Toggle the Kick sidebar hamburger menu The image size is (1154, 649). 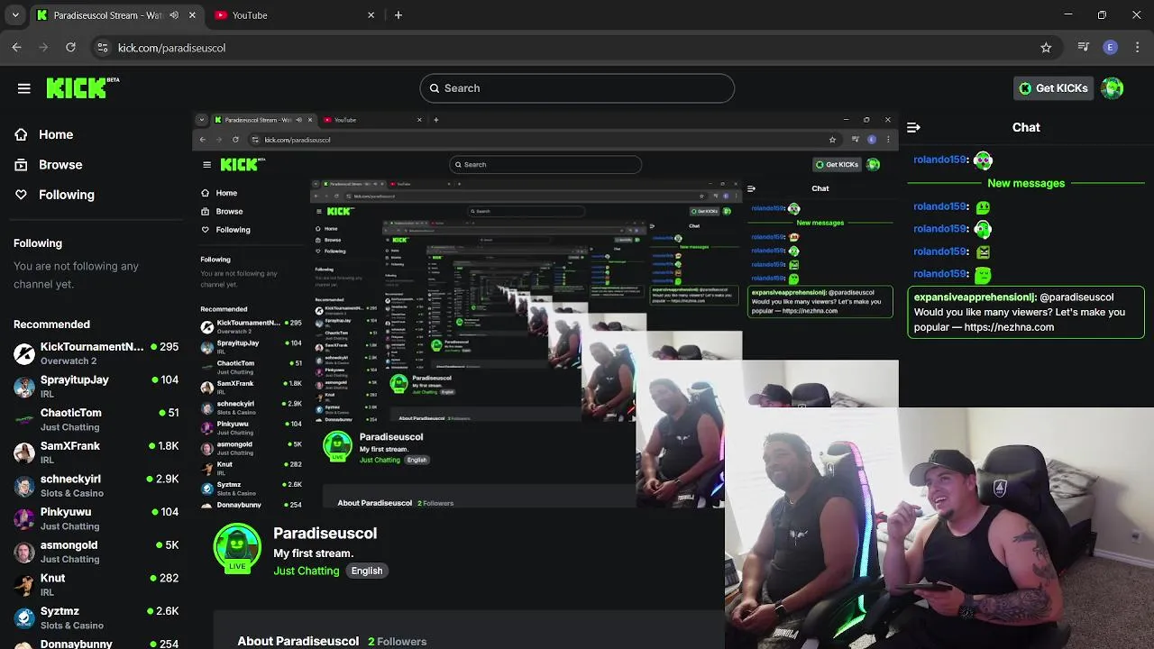(x=24, y=88)
